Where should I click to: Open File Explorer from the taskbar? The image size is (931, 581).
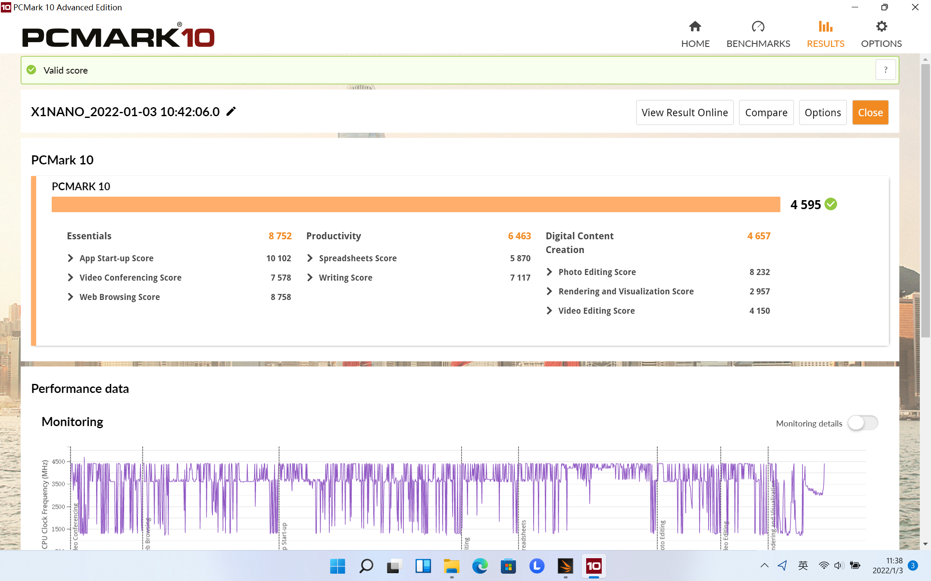pyautogui.click(x=451, y=566)
